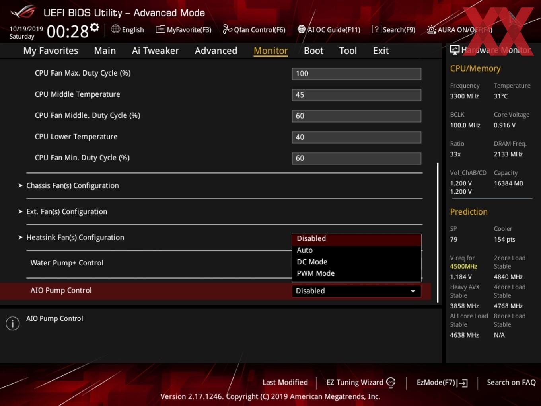
Task: Click the EzMode exit arrow icon
Action: pos(462,383)
